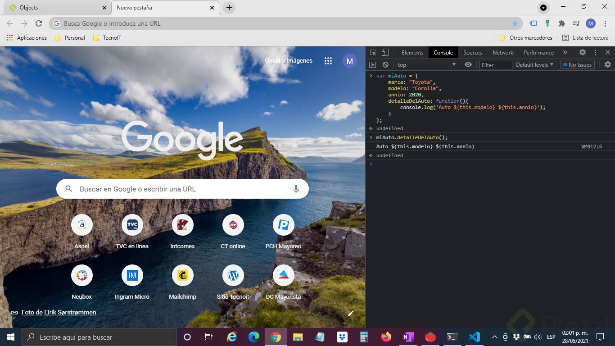Close the DevTools panel
Viewport: 615px width, 346px height.
(608, 52)
